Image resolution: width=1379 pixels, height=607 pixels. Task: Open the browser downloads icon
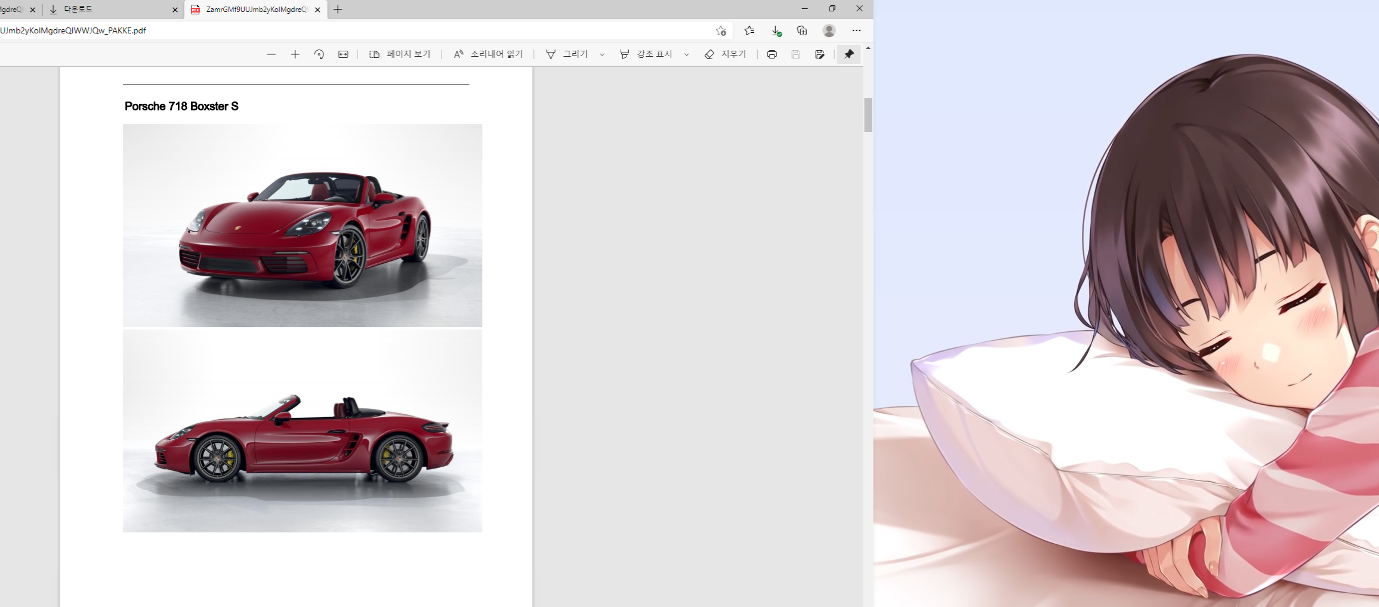point(776,30)
